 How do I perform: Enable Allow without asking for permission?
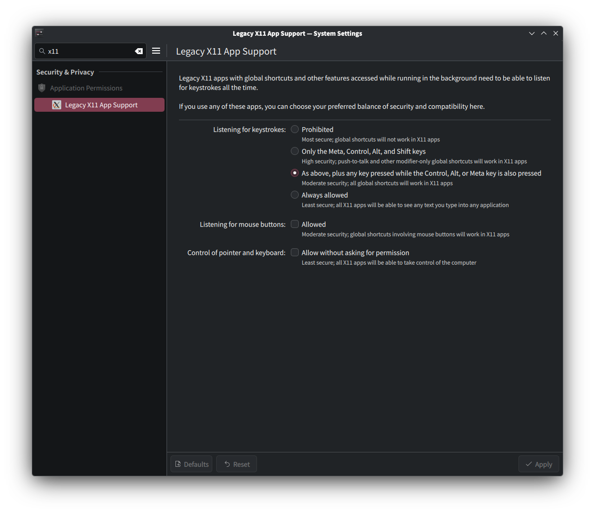pyautogui.click(x=294, y=252)
